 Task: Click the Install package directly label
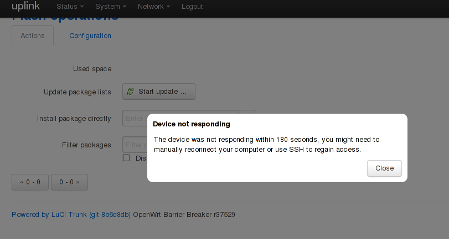74,119
